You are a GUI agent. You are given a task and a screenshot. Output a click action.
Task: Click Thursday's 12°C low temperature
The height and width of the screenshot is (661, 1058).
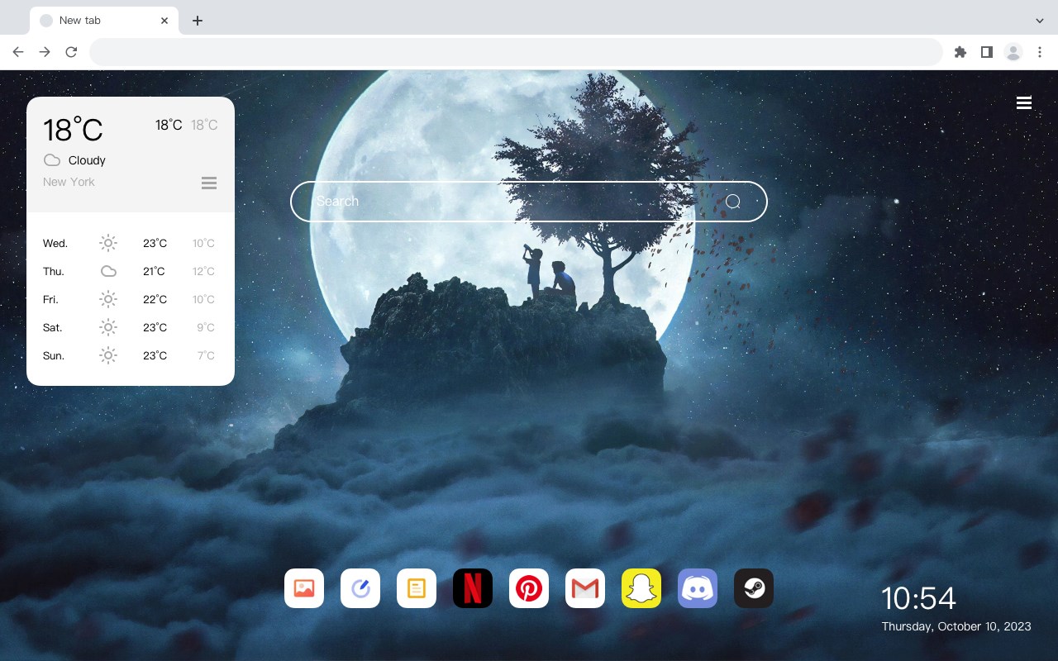click(x=203, y=271)
